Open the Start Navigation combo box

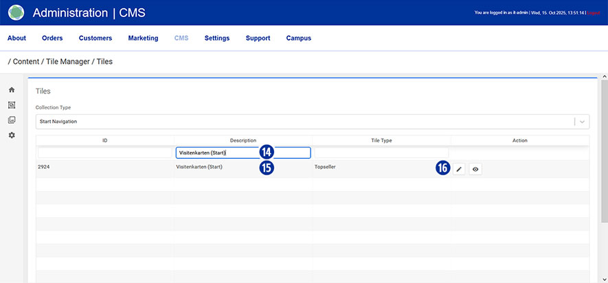302,122
